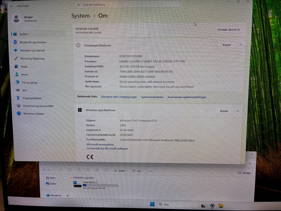Viewport: 281px width, 211px height.
Task: Select Galleri in Explorer navigation pane
Action: coord(51,184)
